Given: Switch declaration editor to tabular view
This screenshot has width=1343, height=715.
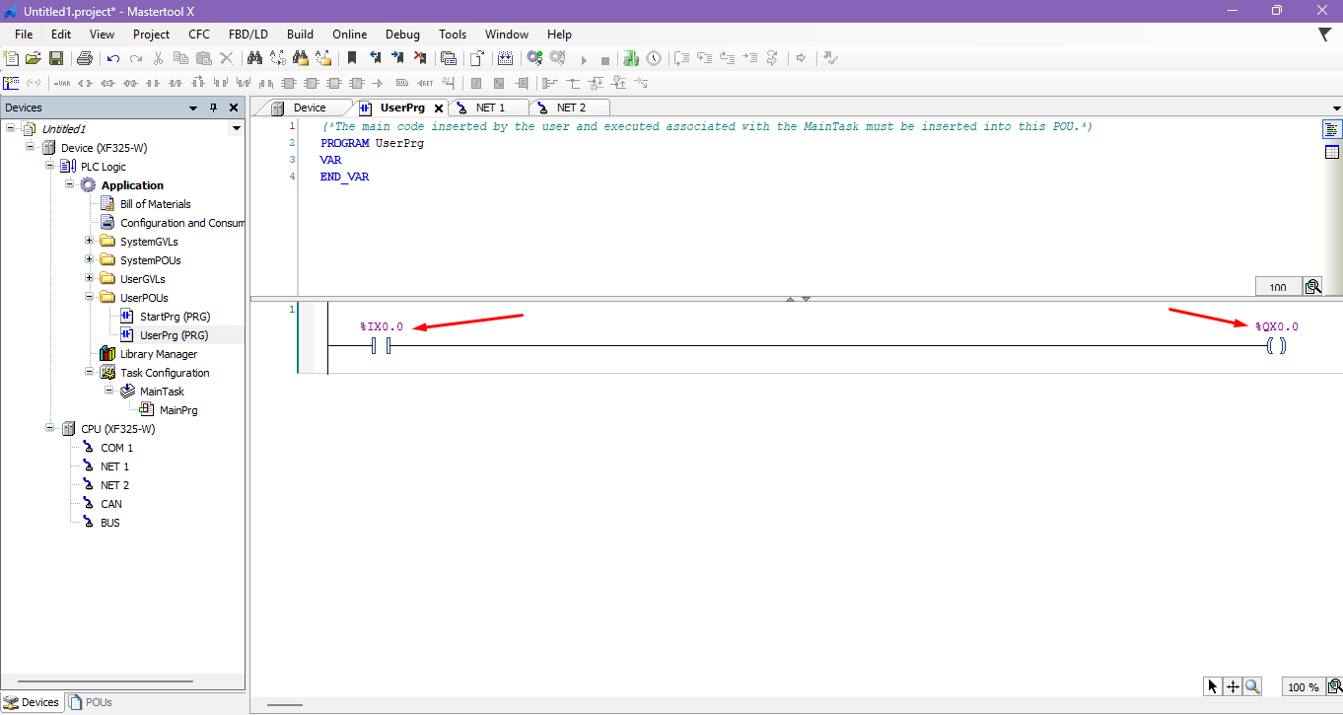Looking at the screenshot, I should (x=1332, y=152).
